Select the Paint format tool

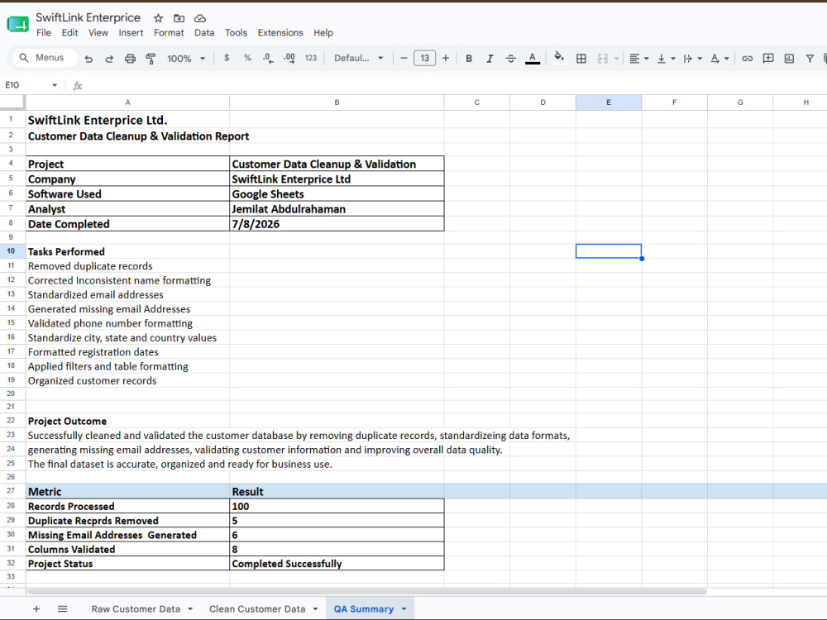click(151, 59)
